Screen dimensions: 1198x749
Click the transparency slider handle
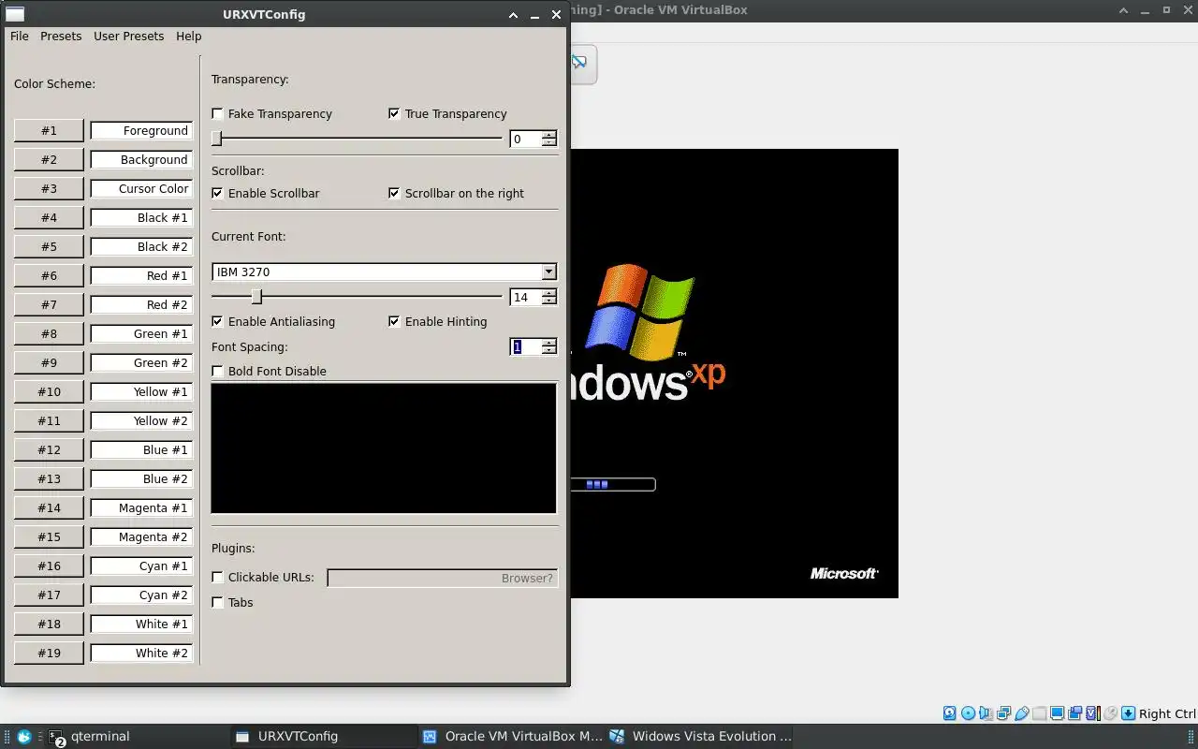pos(217,139)
